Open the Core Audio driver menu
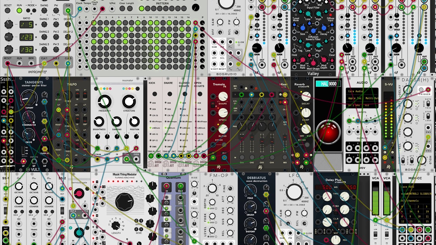Screen dimensions: 436x245 pos(362,91)
